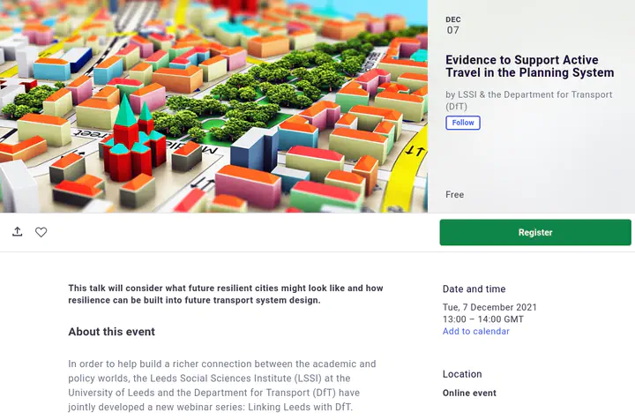Click the share event icon
Screen dimensions: 635x420
coord(17,232)
